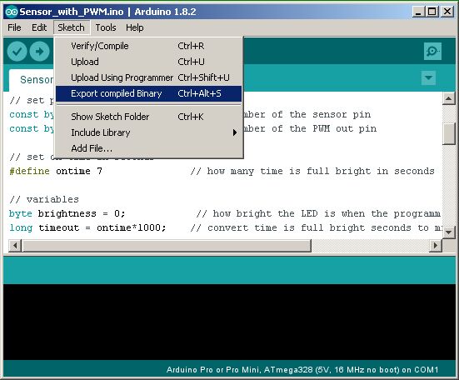Click inside the black console output area
The image size is (459, 380).
[229, 322]
